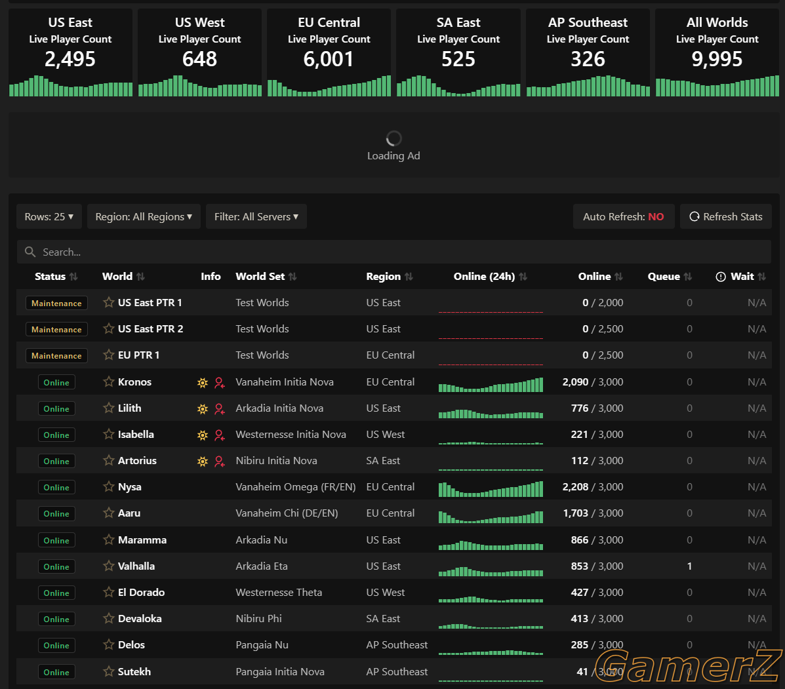Viewport: 785px width, 689px height.
Task: Click the Kronos 24h online chart
Action: (491, 384)
